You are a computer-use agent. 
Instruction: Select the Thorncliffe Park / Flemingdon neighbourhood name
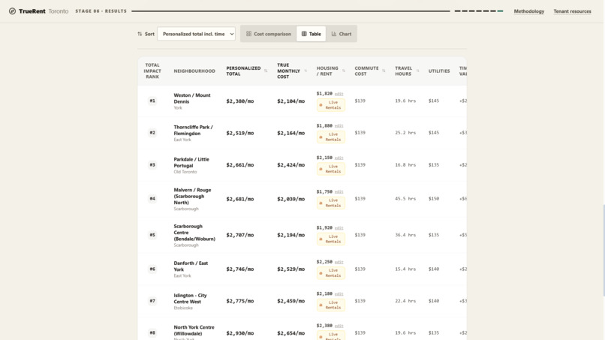[x=193, y=131]
